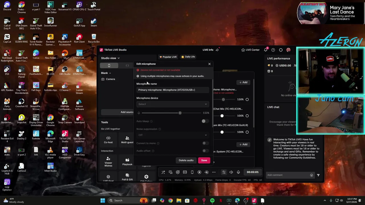Select the Daily Life tag
Screen dimensions: 365x205
tap(188, 57)
